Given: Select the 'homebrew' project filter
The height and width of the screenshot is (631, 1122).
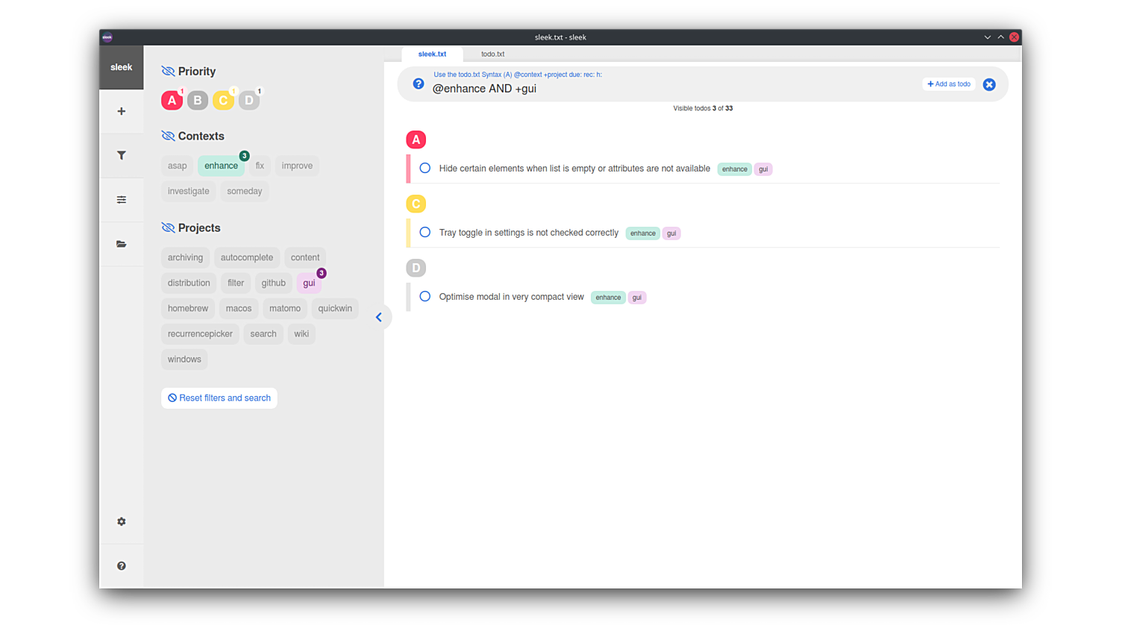Looking at the screenshot, I should pyautogui.click(x=188, y=308).
